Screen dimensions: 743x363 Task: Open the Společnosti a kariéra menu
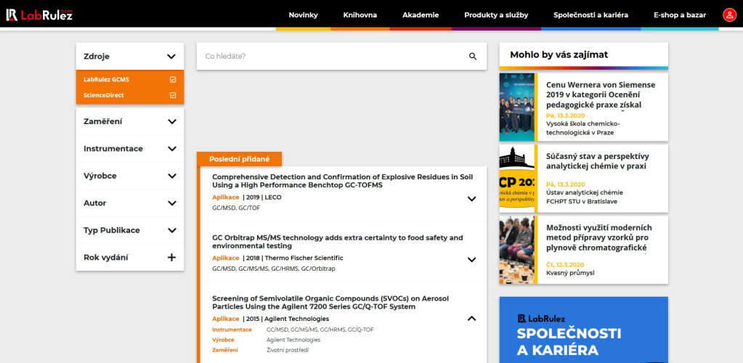coord(591,15)
